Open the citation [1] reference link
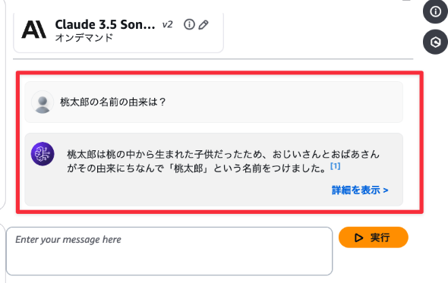 click(x=335, y=166)
